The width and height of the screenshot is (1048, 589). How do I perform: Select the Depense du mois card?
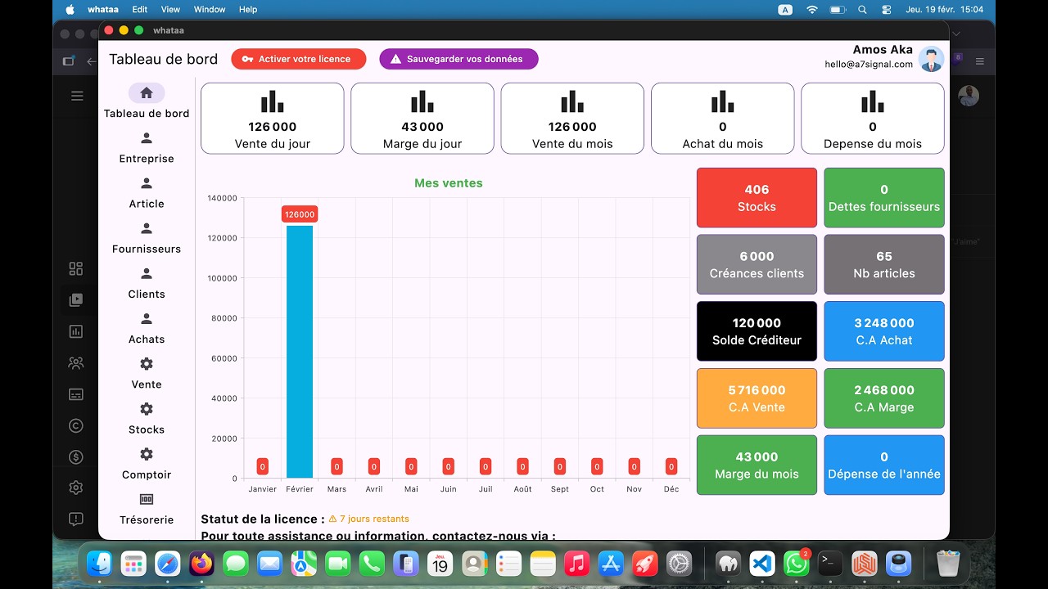[873, 118]
